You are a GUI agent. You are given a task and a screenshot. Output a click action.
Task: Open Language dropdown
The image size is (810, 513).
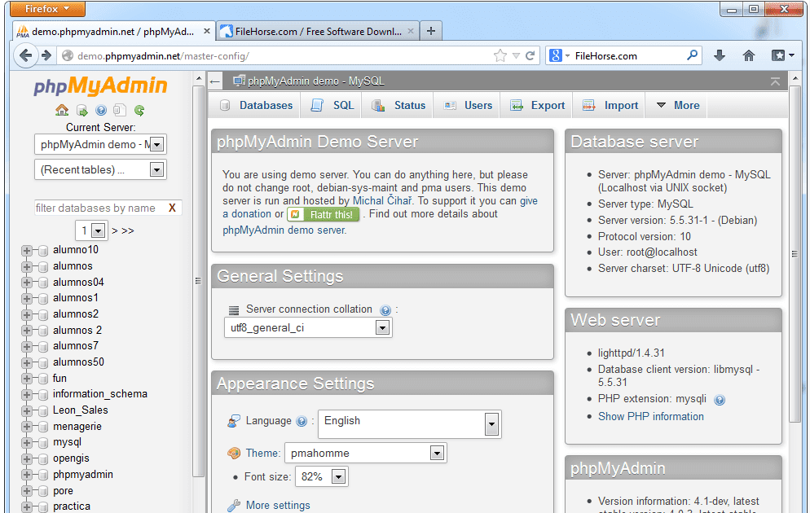[410, 424]
